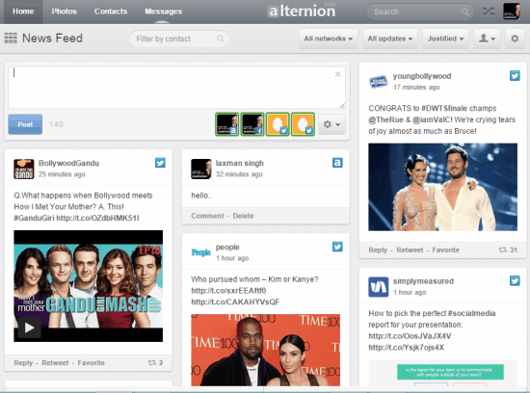Open Messages tab
530x393 pixels.
[x=163, y=12]
